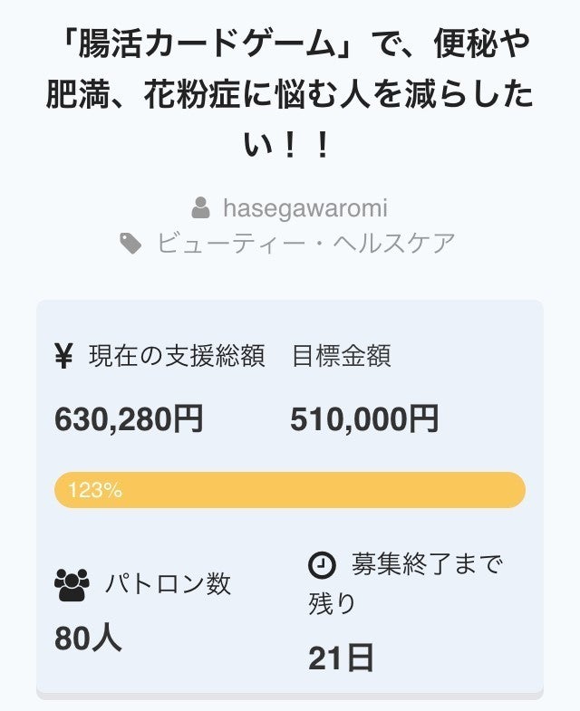
Task: Click the second title line 肥満、花粉症に悩む人を減らした
Action: coord(290,95)
